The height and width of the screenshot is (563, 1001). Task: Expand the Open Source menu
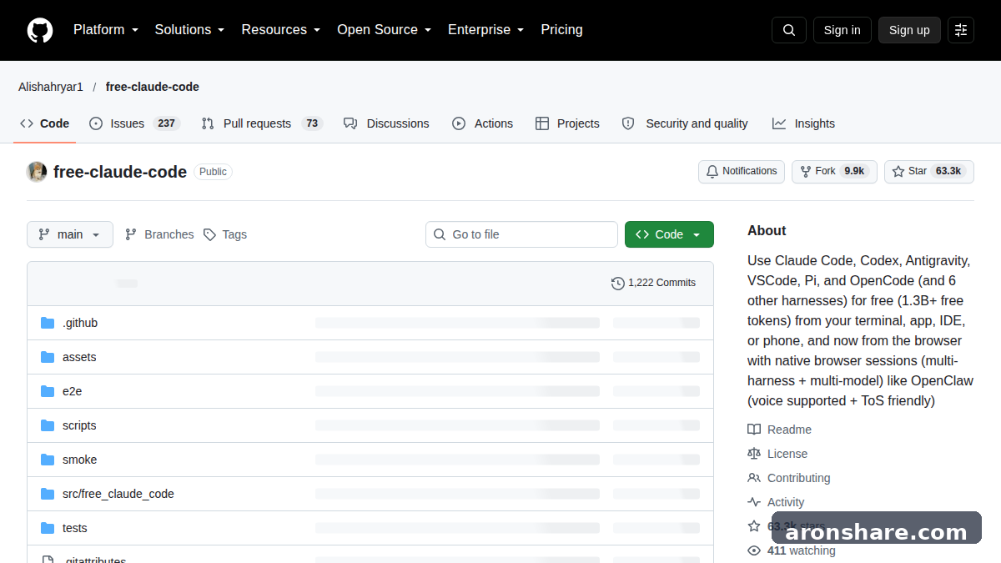(x=385, y=30)
